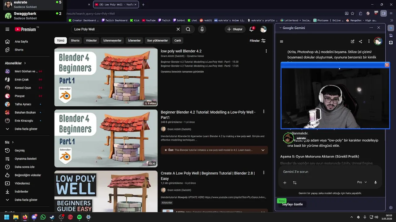Open Steam from the taskbar
This screenshot has height=222, width=396.
click(52, 217)
